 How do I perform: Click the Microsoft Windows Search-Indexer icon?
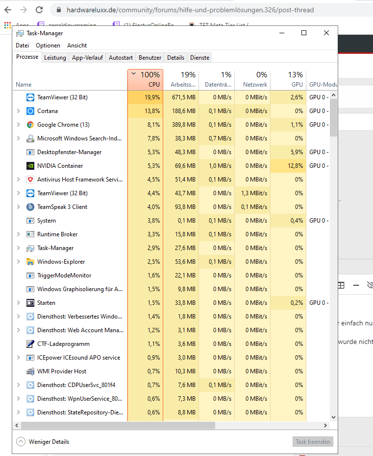pos(30,138)
